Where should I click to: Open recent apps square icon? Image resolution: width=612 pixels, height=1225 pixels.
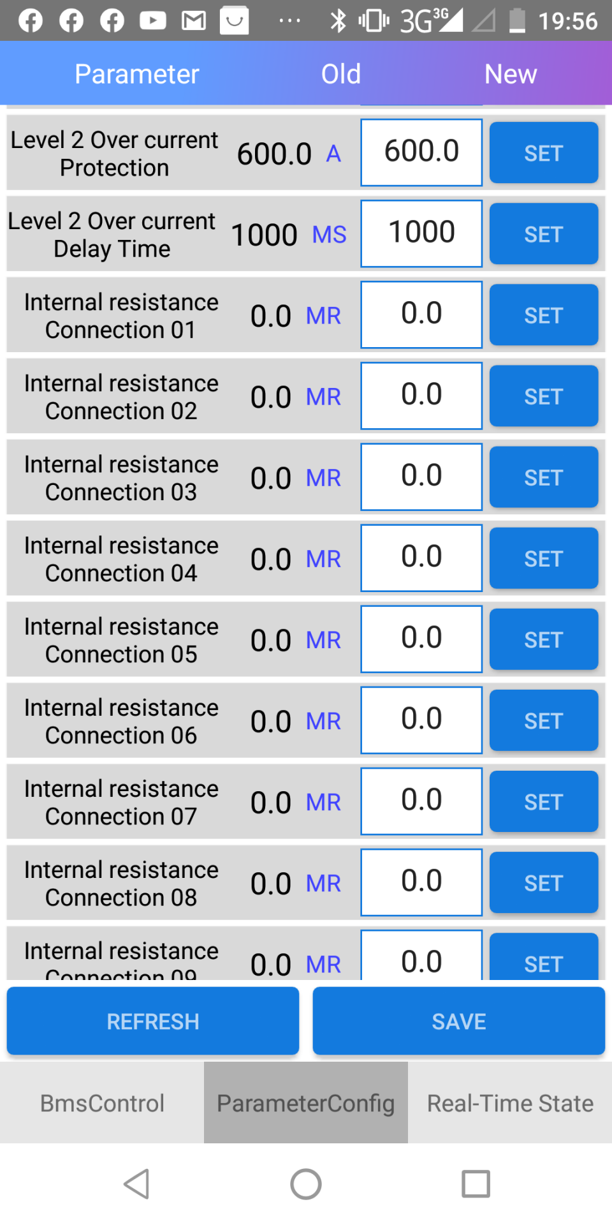(x=476, y=1184)
